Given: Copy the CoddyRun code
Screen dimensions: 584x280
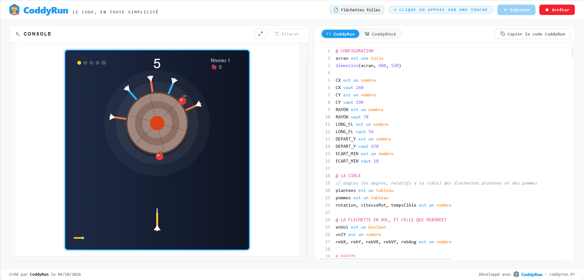Looking at the screenshot, I should point(532,34).
